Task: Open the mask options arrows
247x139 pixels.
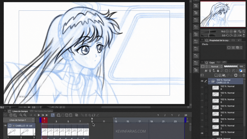Action: coord(229,71)
